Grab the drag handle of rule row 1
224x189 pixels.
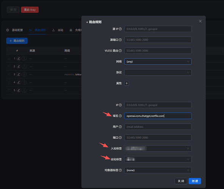coord(9,59)
